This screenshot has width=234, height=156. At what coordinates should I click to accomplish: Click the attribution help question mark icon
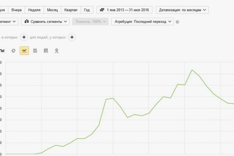pyautogui.click(x=177, y=22)
